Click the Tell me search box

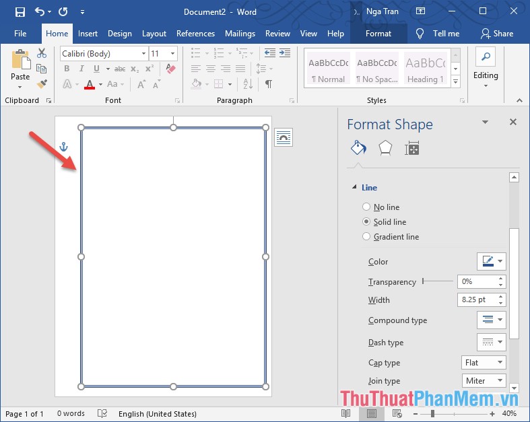438,34
